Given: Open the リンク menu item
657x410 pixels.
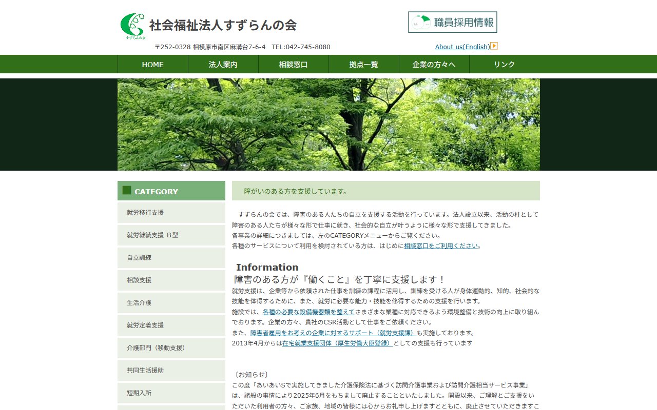Looking at the screenshot, I should [505, 64].
